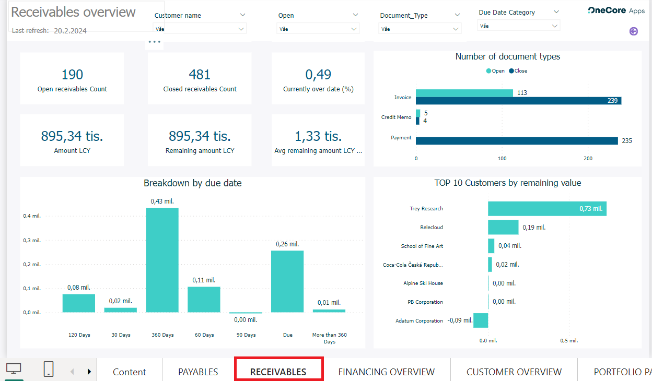Open the three-dots more options menu
Viewport: 652px width, 381px height.
(x=154, y=42)
